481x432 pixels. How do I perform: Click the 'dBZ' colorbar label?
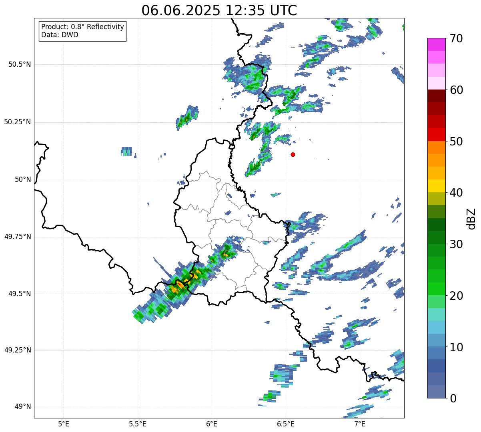tap(471, 218)
